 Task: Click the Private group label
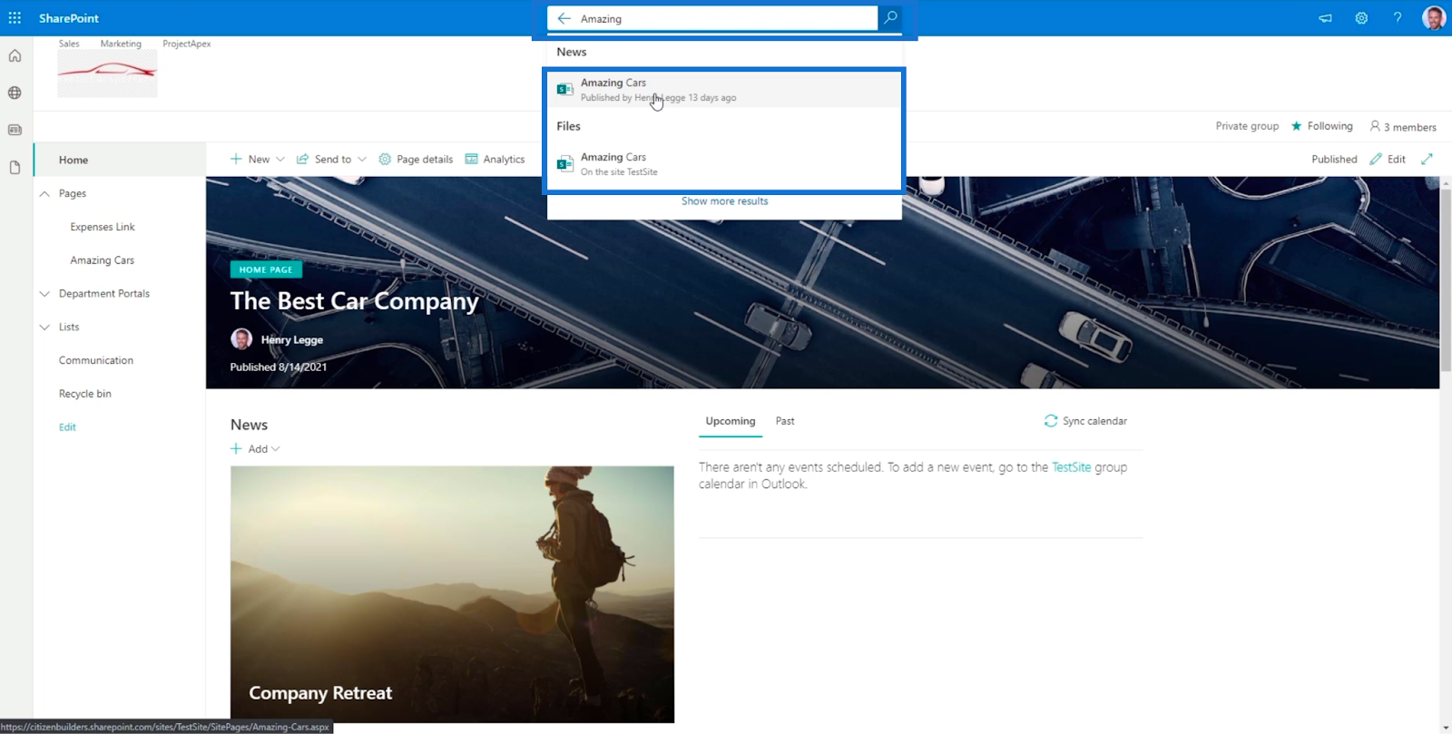1247,126
